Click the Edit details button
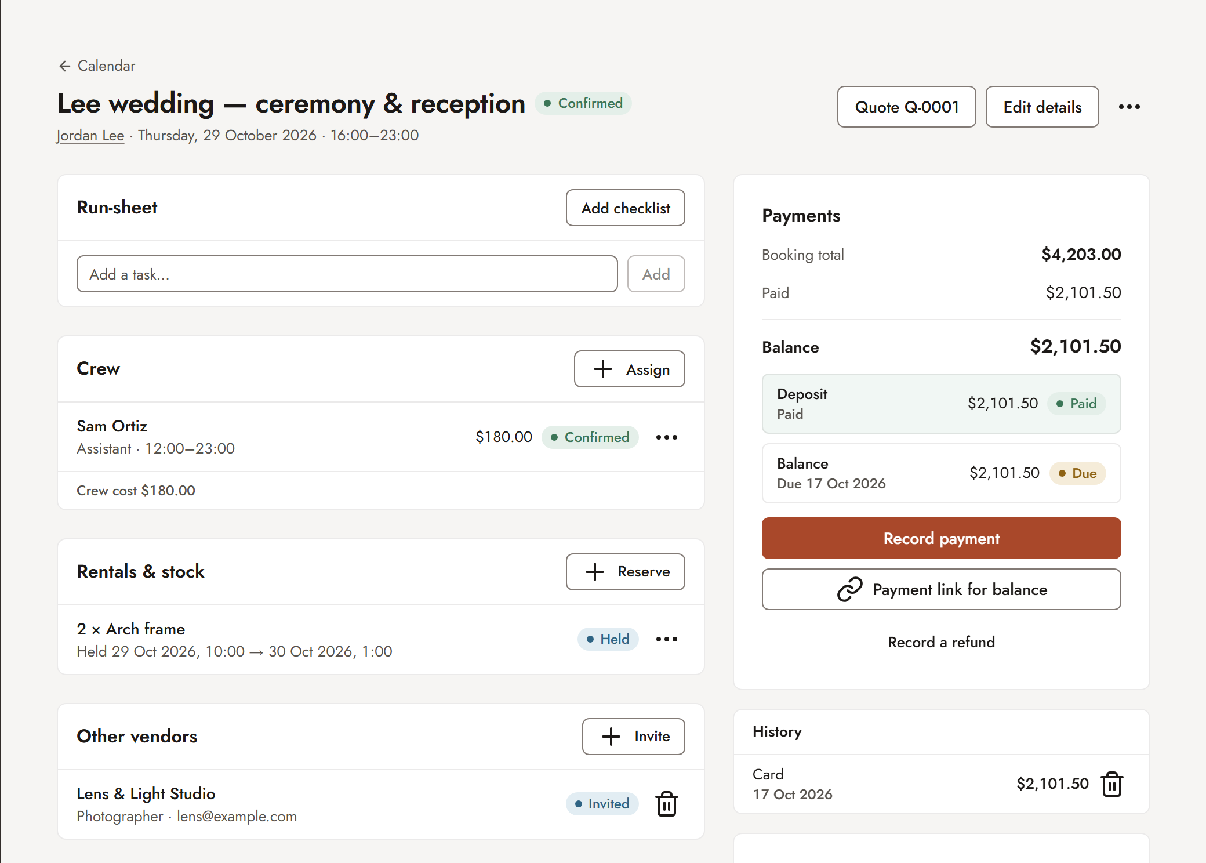Screen dimensions: 1206x863 1042,107
